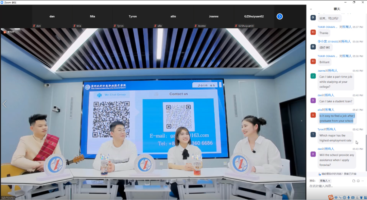This screenshot has height=200, width=367.
Task: Click the '聊天' chat panel title
Action: point(337,9)
